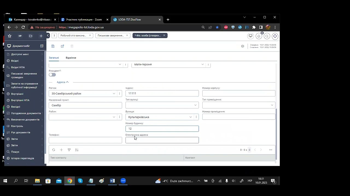Image resolution: width=350 pixels, height=196 pixels.
Task: Open form settings gear icon
Action: click(243, 46)
